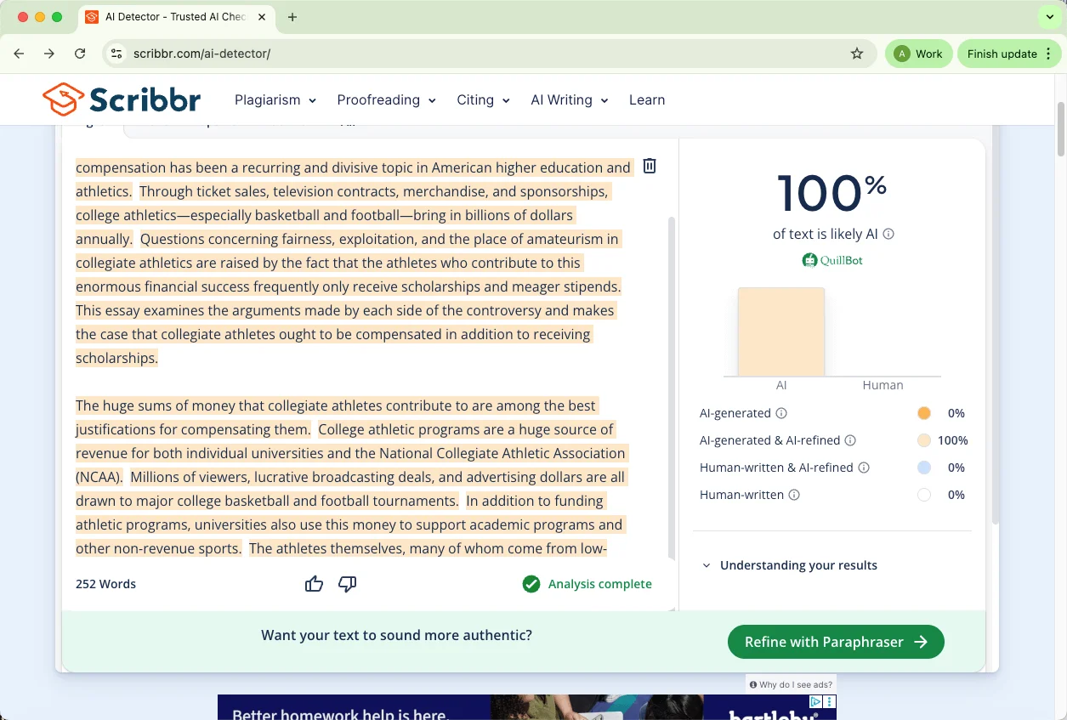Bookmark page with the star icon

856,54
